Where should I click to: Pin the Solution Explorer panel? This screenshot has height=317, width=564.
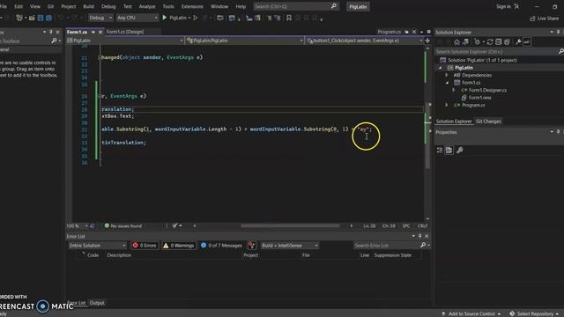tap(558, 32)
